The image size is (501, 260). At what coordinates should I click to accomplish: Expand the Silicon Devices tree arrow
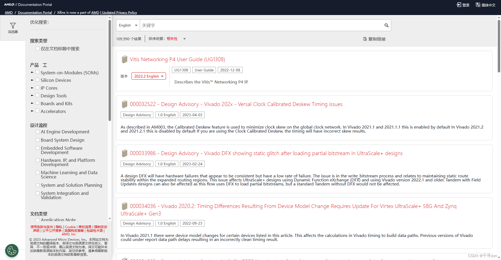point(32,80)
